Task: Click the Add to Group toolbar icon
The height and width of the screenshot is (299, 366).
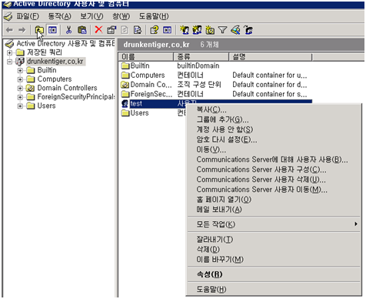Action: 248,30
